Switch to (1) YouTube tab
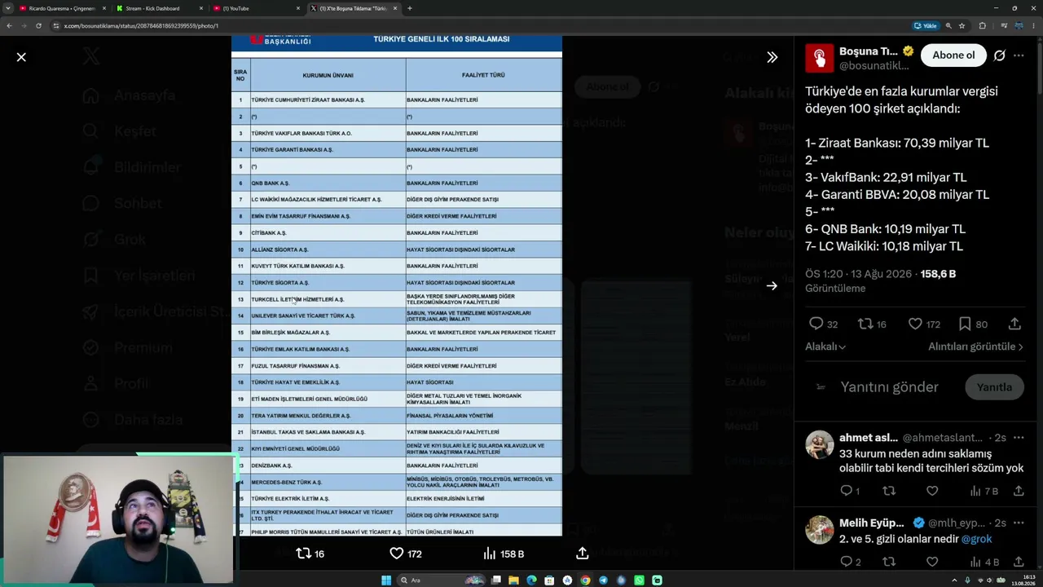Viewport: 1043px width, 587px height. click(256, 8)
